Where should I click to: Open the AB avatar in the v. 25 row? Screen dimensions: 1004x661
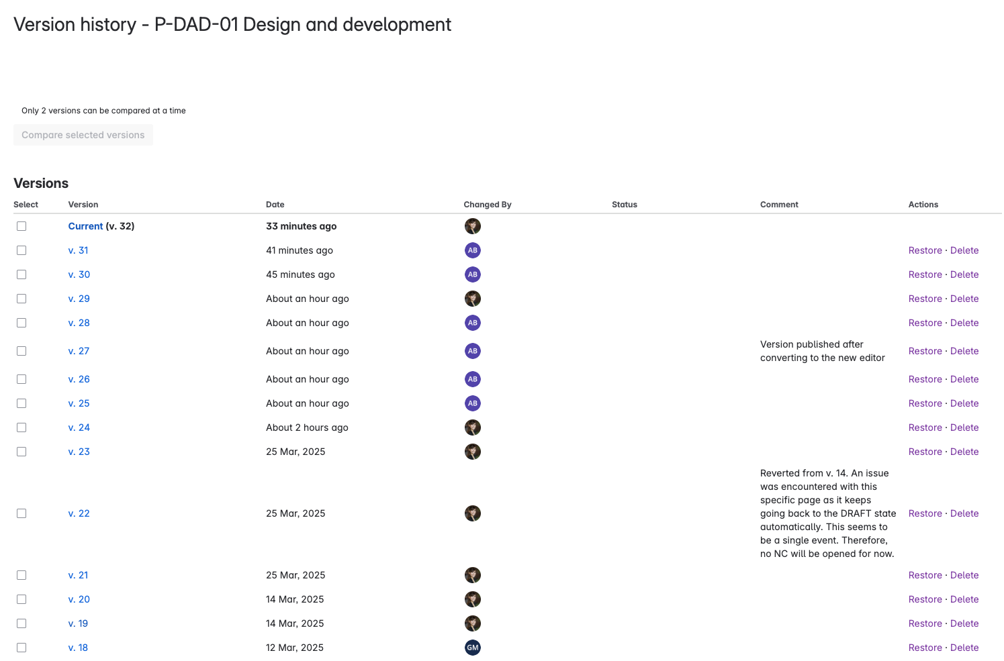(473, 403)
